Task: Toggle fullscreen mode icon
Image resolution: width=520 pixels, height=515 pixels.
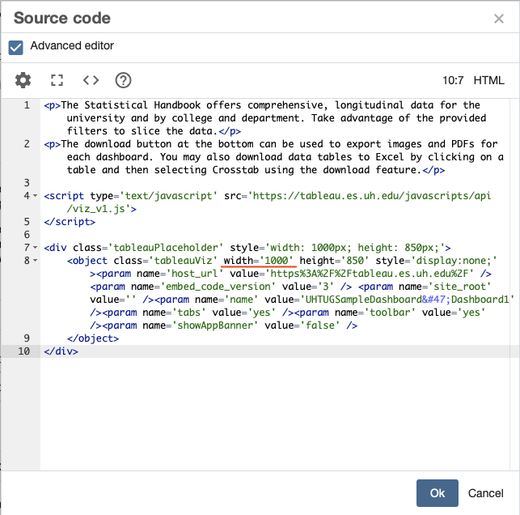Action: (57, 80)
